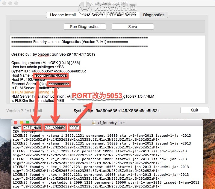215x189 pixels.
Task: Click the Operating system line in diagnostics
Action: (x=46, y=63)
